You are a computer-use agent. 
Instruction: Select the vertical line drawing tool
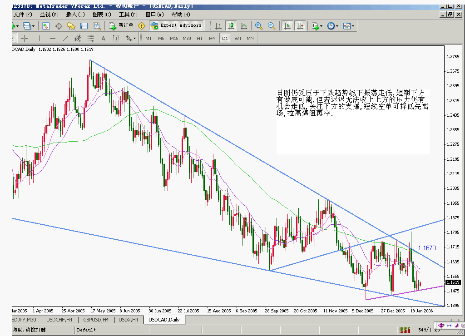(x=40, y=38)
